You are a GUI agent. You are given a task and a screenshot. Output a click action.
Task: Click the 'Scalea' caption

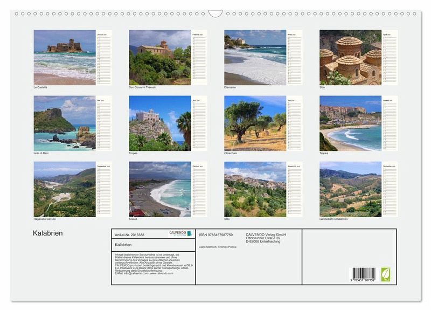tap(133, 219)
